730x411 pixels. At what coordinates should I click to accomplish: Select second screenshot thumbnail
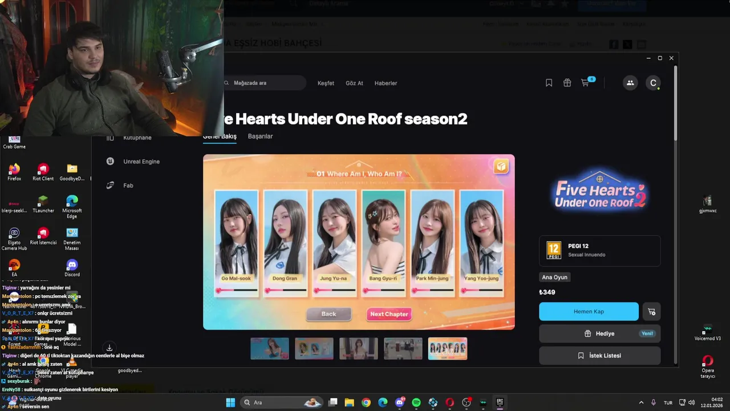pos(314,349)
